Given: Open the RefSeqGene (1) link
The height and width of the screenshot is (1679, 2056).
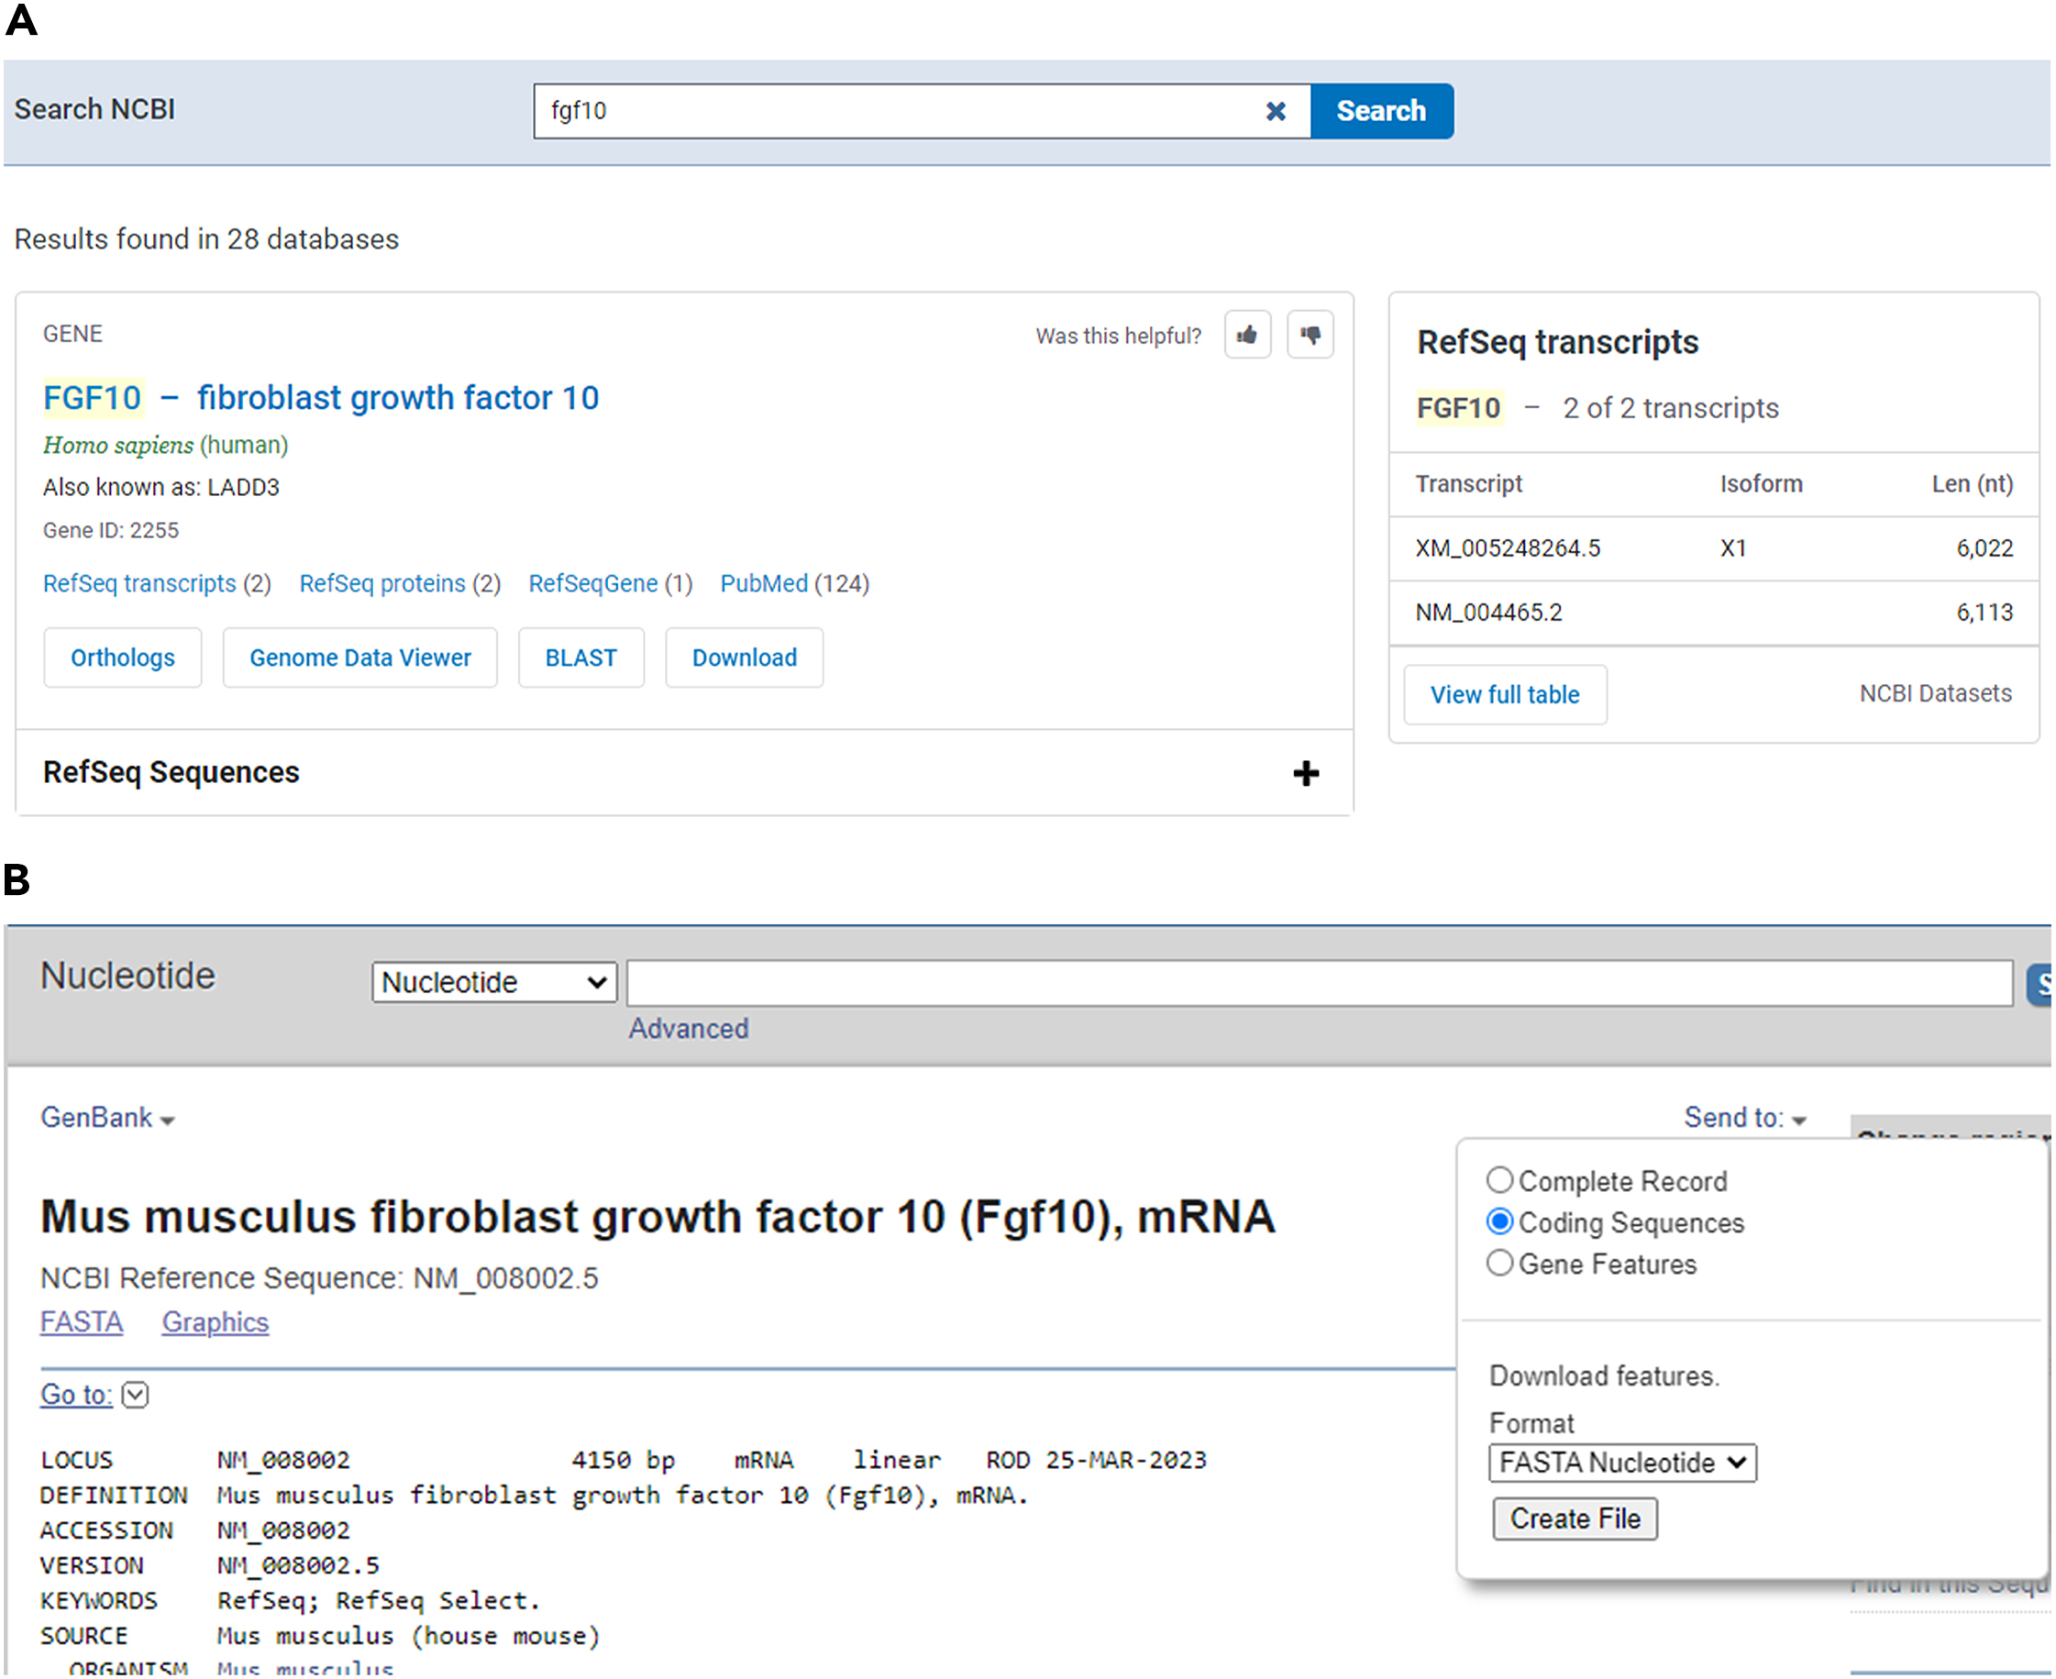Looking at the screenshot, I should (x=610, y=583).
